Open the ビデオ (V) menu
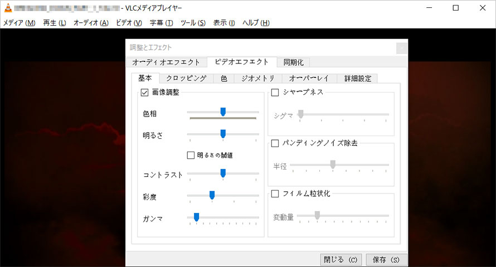496x267 pixels. (129, 23)
